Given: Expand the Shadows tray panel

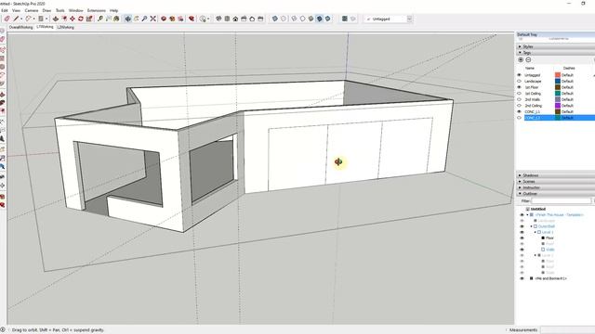Looking at the screenshot, I should (520, 175).
